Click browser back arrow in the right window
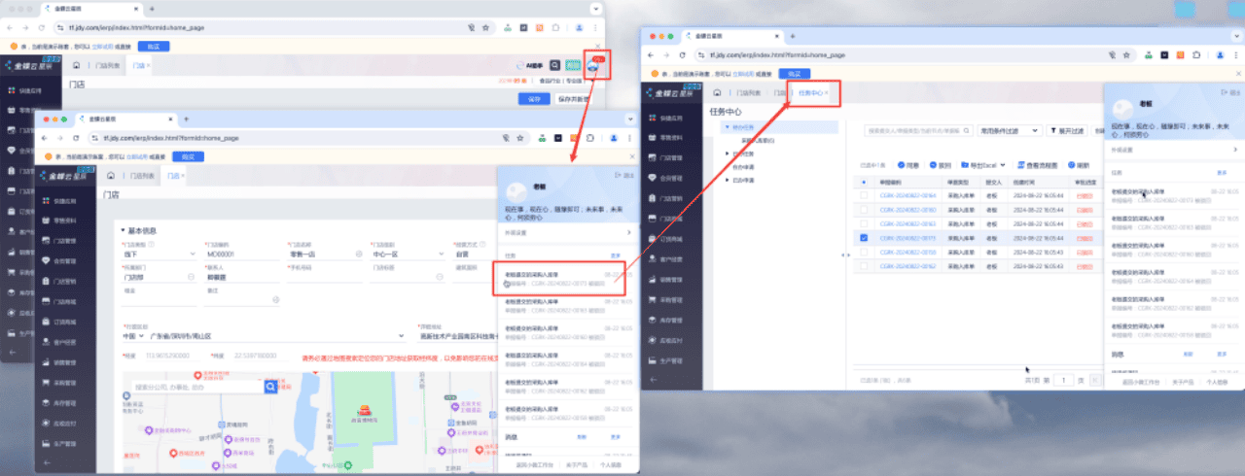The width and height of the screenshot is (1245, 476). 653,56
